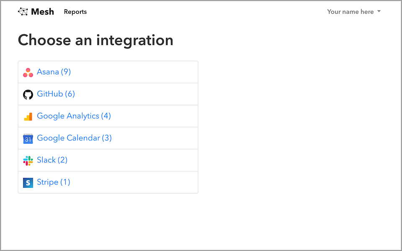Open the GitHub integration link
Screen dimensions: 402x251
tap(56, 94)
